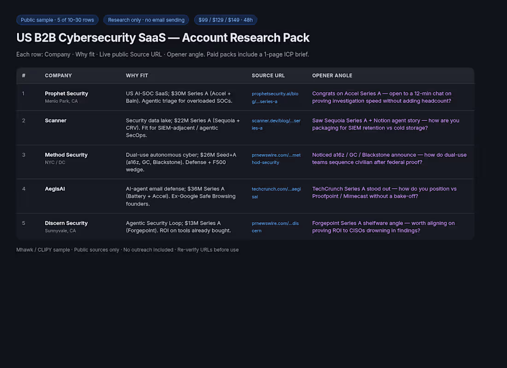Open the prnewswire discern source link

[275, 227]
